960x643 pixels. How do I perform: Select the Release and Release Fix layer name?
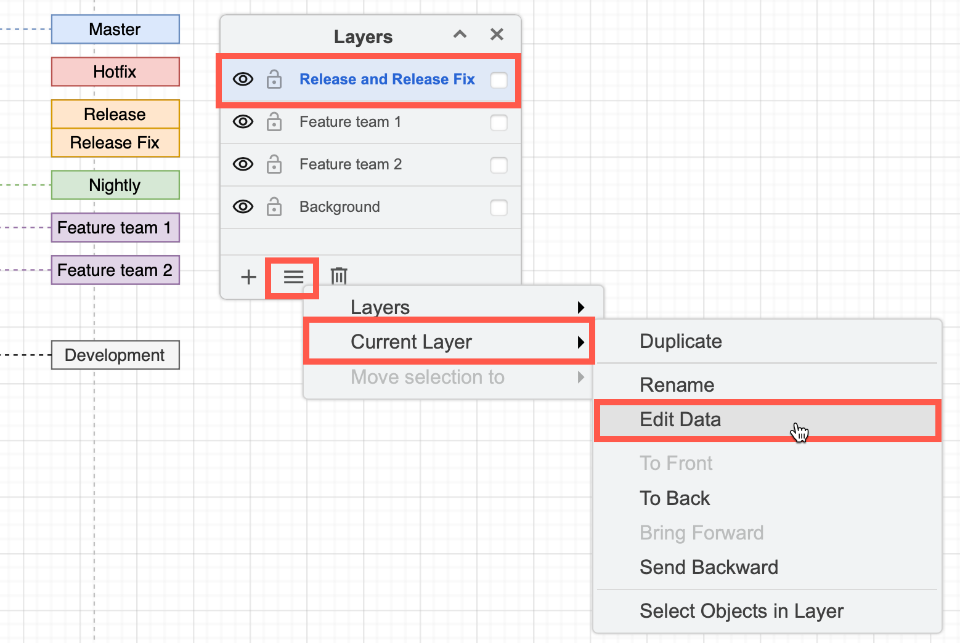(x=387, y=79)
